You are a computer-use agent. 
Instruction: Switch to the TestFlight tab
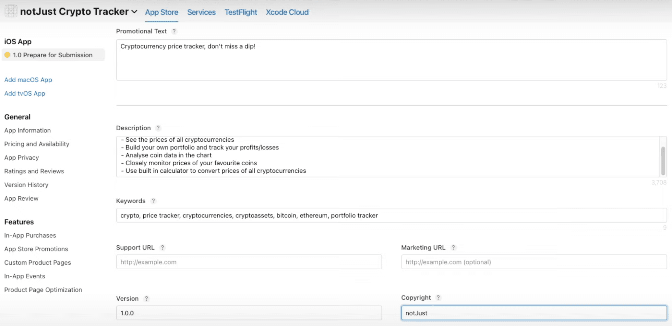pos(241,12)
